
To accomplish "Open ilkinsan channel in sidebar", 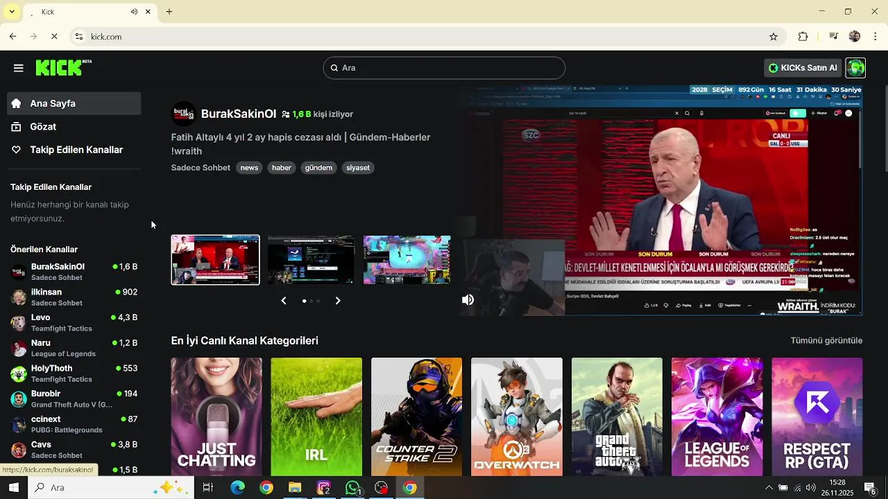I will point(74,297).
